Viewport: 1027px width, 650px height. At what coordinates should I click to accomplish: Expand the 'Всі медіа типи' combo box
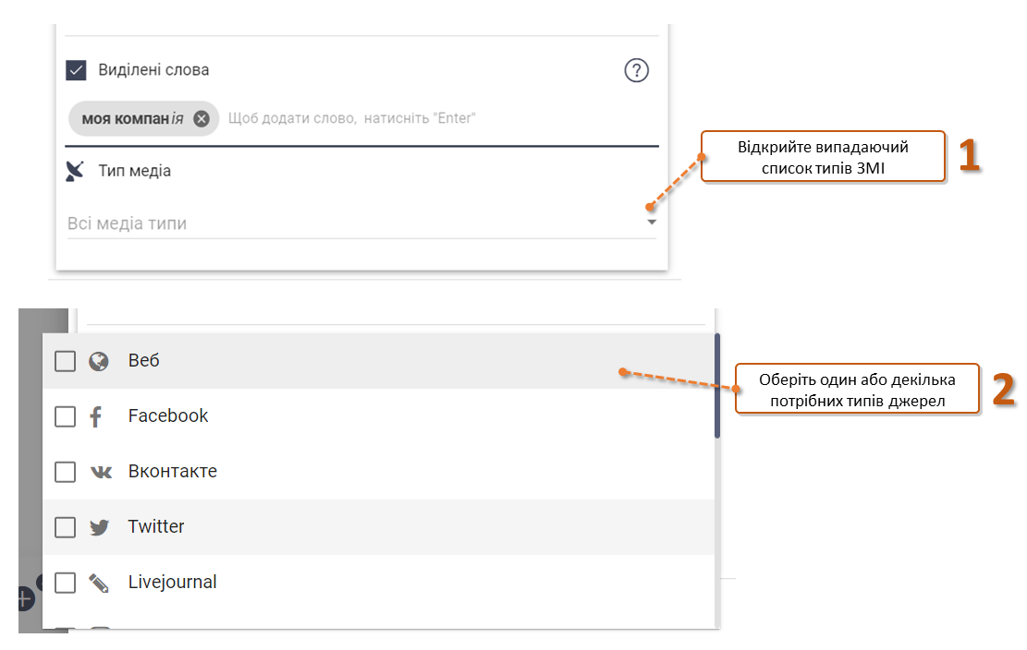click(361, 223)
